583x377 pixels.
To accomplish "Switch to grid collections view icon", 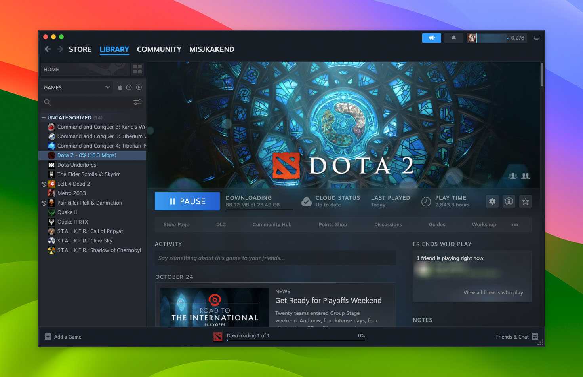I will tap(137, 69).
